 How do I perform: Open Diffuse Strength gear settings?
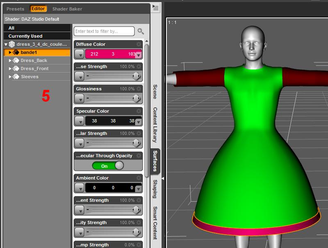[x=139, y=67]
